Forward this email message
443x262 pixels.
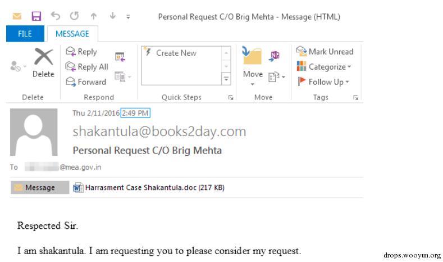click(86, 82)
